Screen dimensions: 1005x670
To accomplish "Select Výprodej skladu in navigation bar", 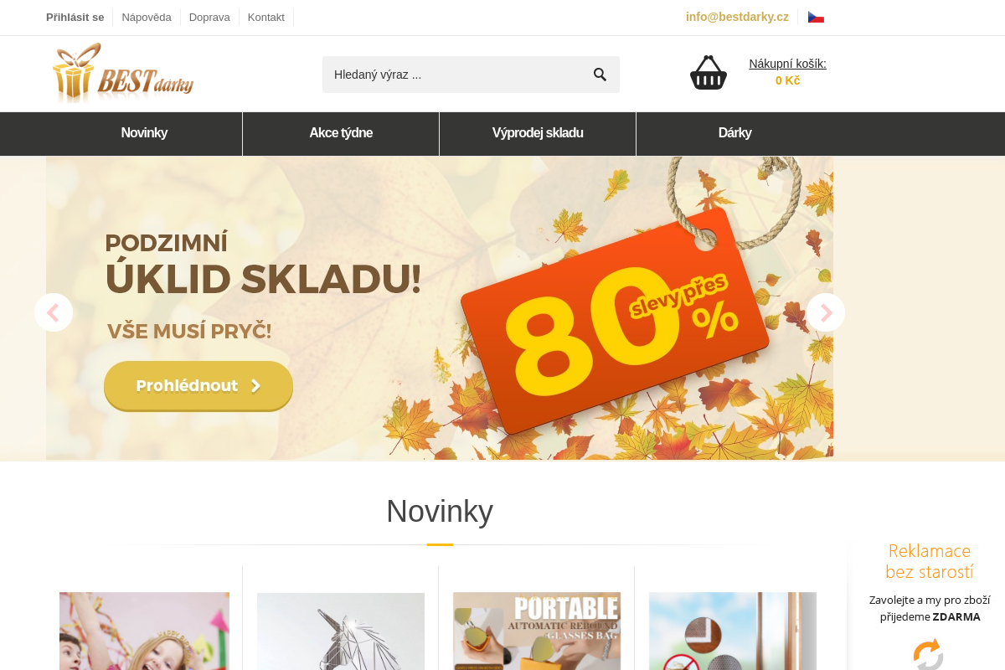I will (x=538, y=133).
